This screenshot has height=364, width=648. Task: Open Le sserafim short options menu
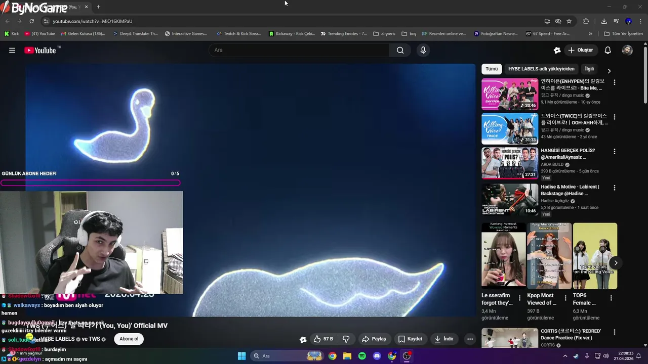[519, 298]
